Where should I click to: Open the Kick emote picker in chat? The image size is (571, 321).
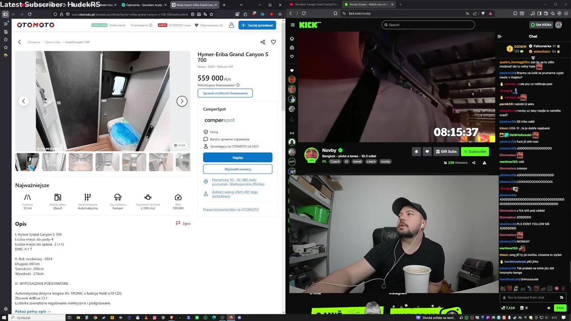coord(562,297)
